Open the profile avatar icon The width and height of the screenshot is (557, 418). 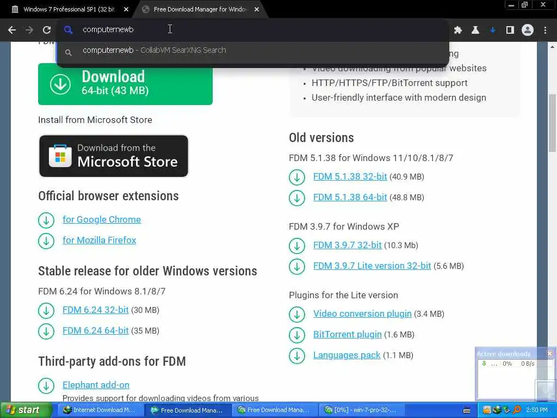coord(528,30)
